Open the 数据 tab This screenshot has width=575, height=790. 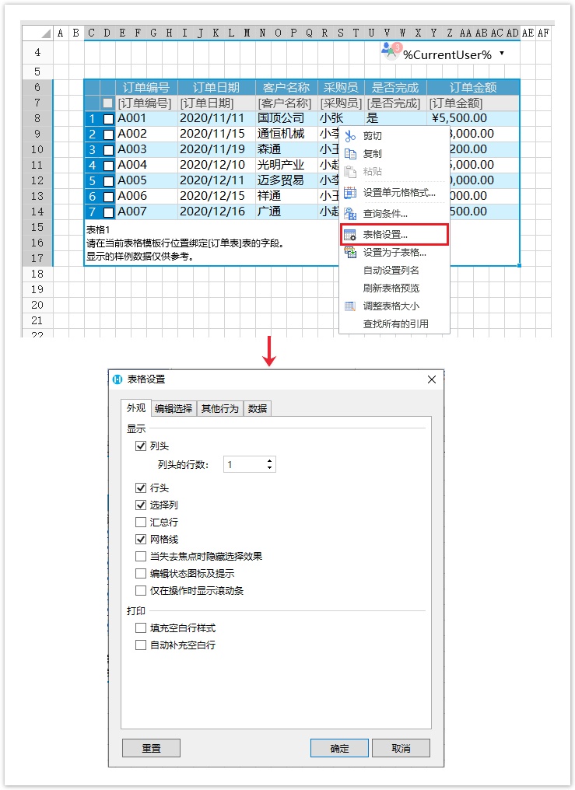coord(257,408)
